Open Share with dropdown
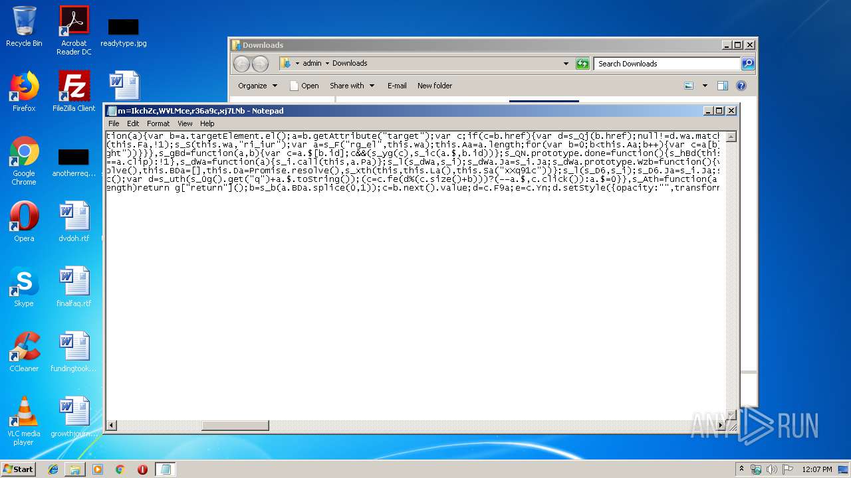This screenshot has height=478, width=851. click(352, 86)
